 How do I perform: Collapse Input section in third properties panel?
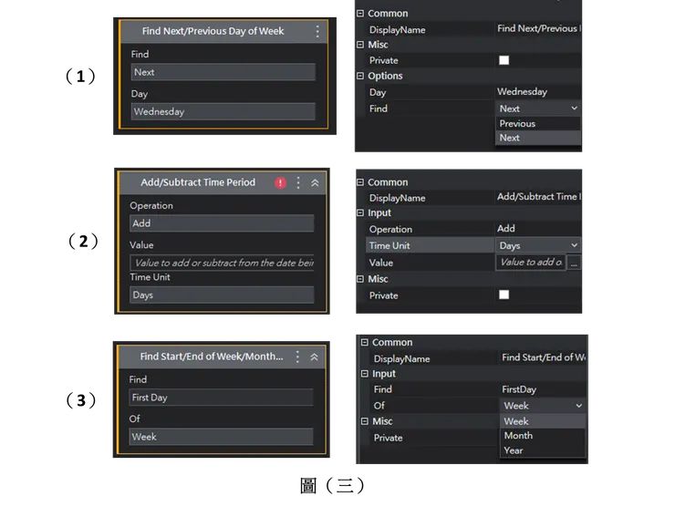(x=365, y=374)
